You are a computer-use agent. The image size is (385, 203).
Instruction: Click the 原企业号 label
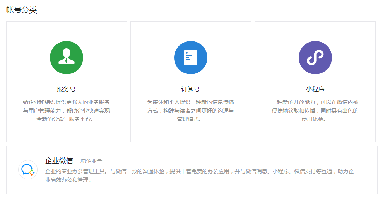pyautogui.click(x=91, y=161)
